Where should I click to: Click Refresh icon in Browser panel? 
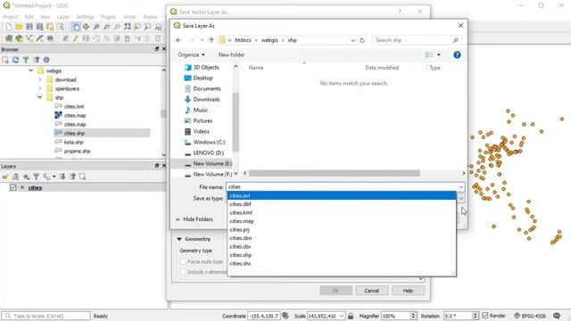pos(16,60)
